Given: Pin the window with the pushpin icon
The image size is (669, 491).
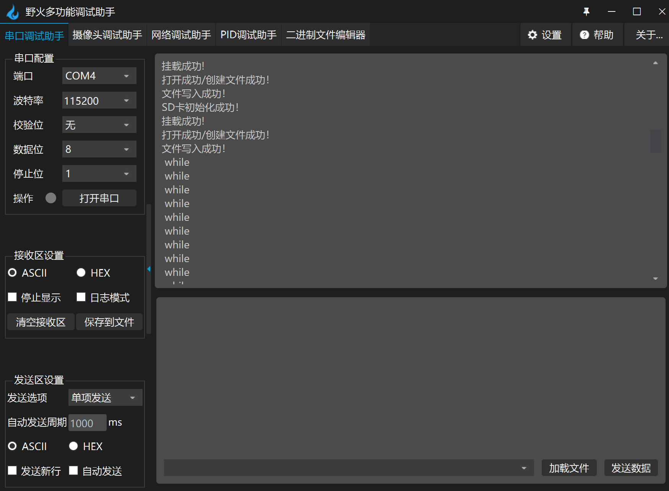Looking at the screenshot, I should click(x=586, y=12).
